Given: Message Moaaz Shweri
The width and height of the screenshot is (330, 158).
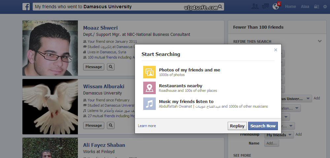Looking at the screenshot, I should coord(94,67).
